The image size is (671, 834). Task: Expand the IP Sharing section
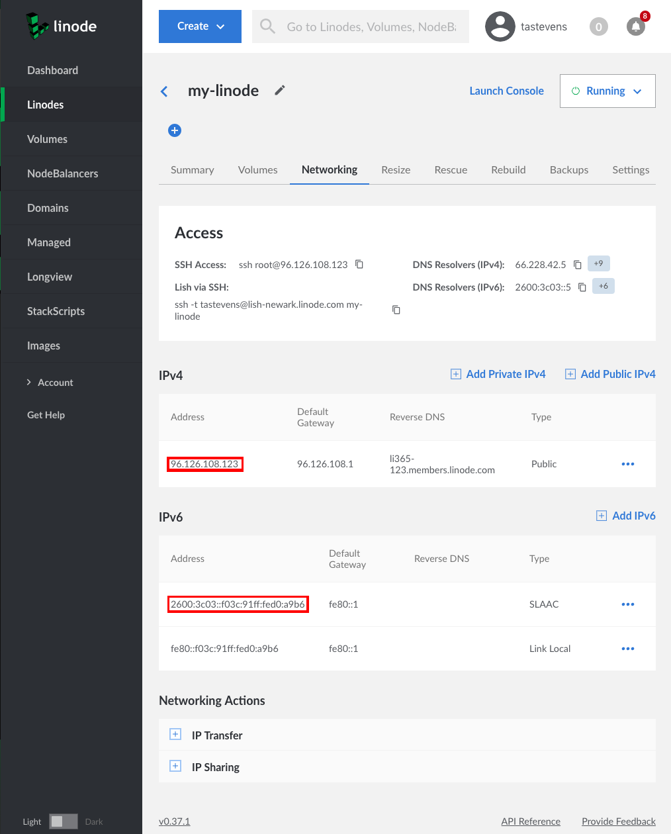tap(175, 766)
